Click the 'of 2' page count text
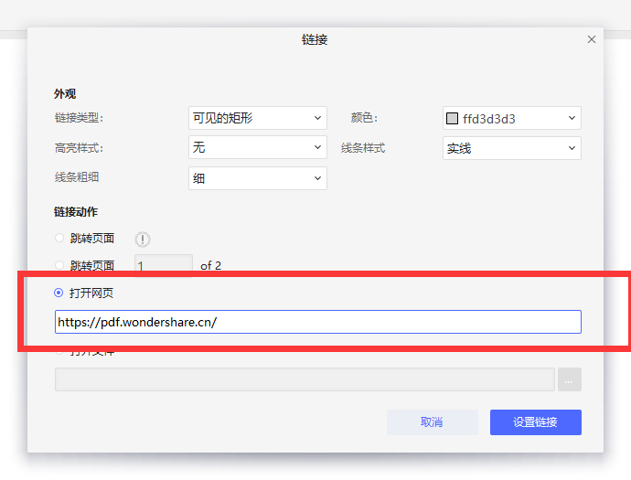The width and height of the screenshot is (631, 480). (x=211, y=265)
